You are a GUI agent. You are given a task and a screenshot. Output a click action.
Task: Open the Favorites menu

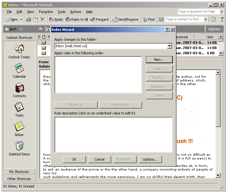(x=46, y=12)
